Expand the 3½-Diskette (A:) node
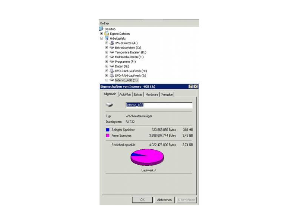This screenshot has width=298, height=224. (107, 43)
